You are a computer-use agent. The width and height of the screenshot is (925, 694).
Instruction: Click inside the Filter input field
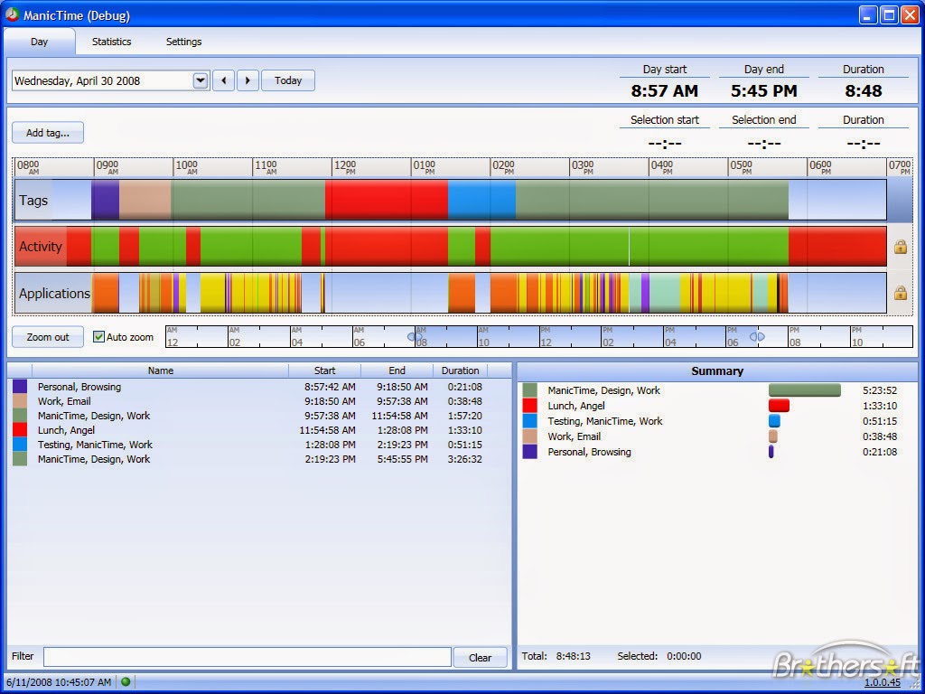(x=248, y=657)
